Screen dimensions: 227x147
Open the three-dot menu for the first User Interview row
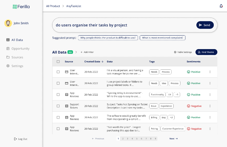210,72
